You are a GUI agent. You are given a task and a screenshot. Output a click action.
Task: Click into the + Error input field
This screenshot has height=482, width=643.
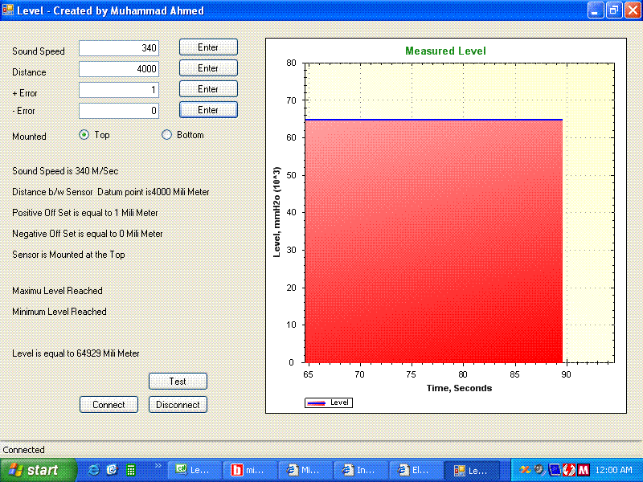[119, 90]
